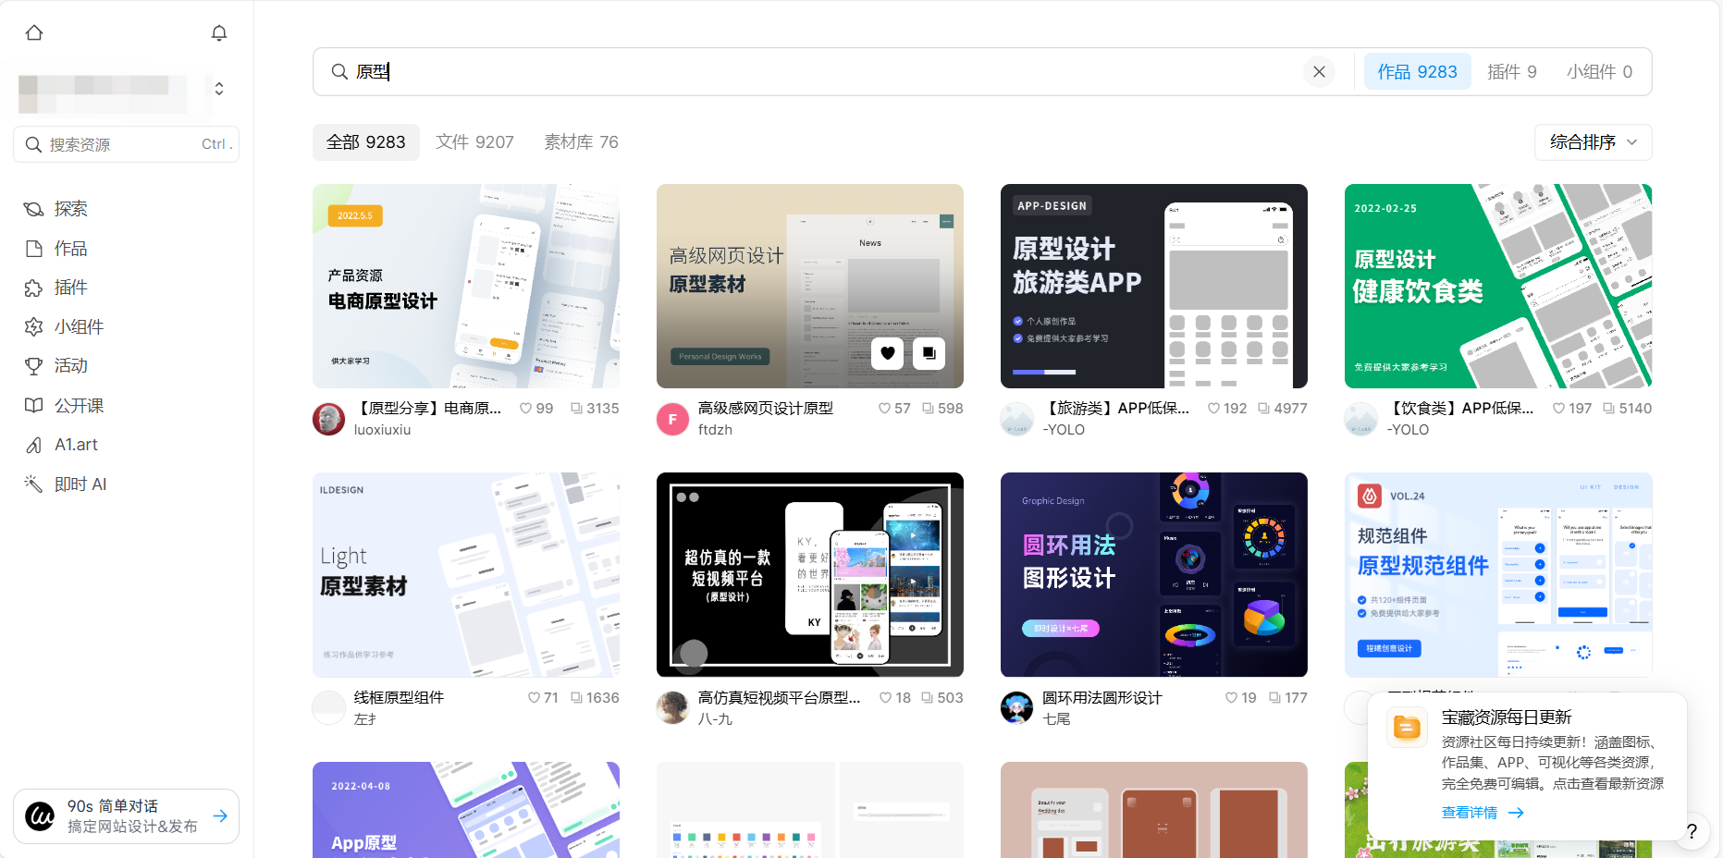Filter by 文件 9207
This screenshot has height=858, width=1723.
tap(474, 142)
